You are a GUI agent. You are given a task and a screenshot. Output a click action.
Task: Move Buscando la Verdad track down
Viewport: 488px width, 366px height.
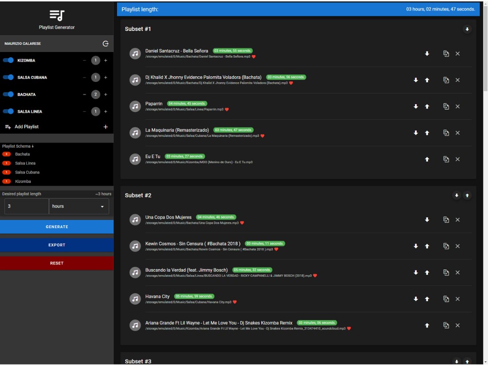416,273
